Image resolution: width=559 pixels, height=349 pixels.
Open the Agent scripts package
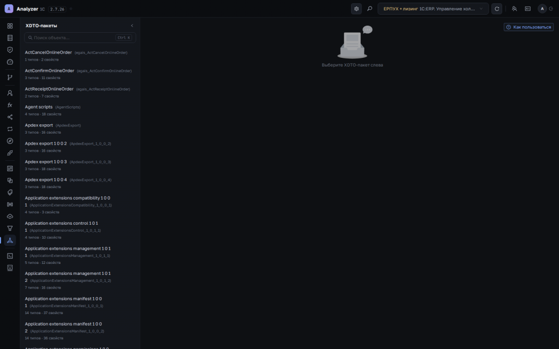[x=80, y=110]
